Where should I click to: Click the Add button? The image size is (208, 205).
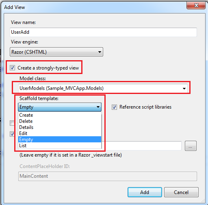pyautogui.click(x=145, y=192)
